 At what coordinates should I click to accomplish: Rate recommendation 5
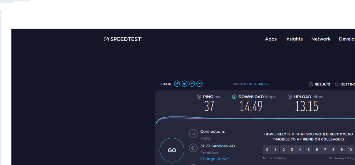[x=308, y=150]
